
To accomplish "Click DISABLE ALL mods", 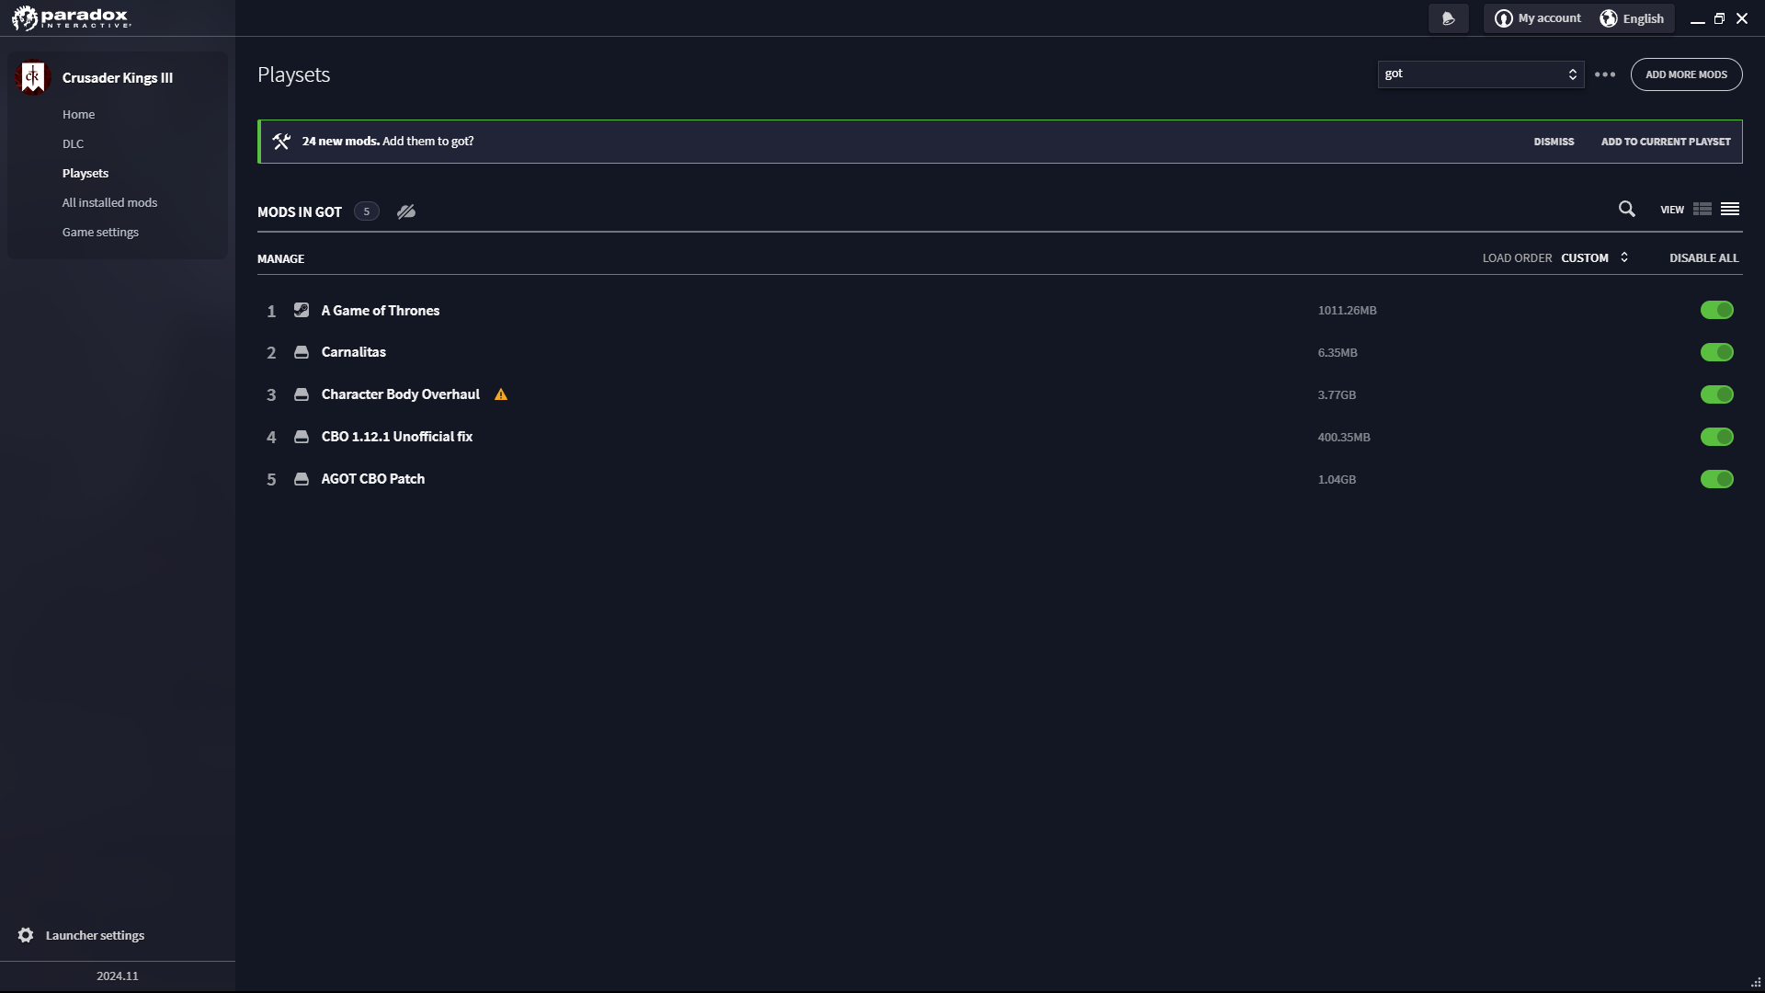I will pyautogui.click(x=1704, y=258).
